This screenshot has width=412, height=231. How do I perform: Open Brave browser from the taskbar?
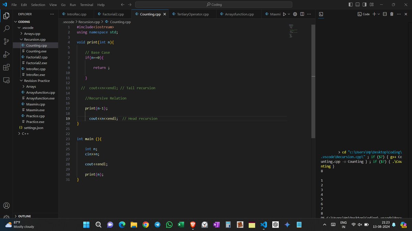coord(193,224)
